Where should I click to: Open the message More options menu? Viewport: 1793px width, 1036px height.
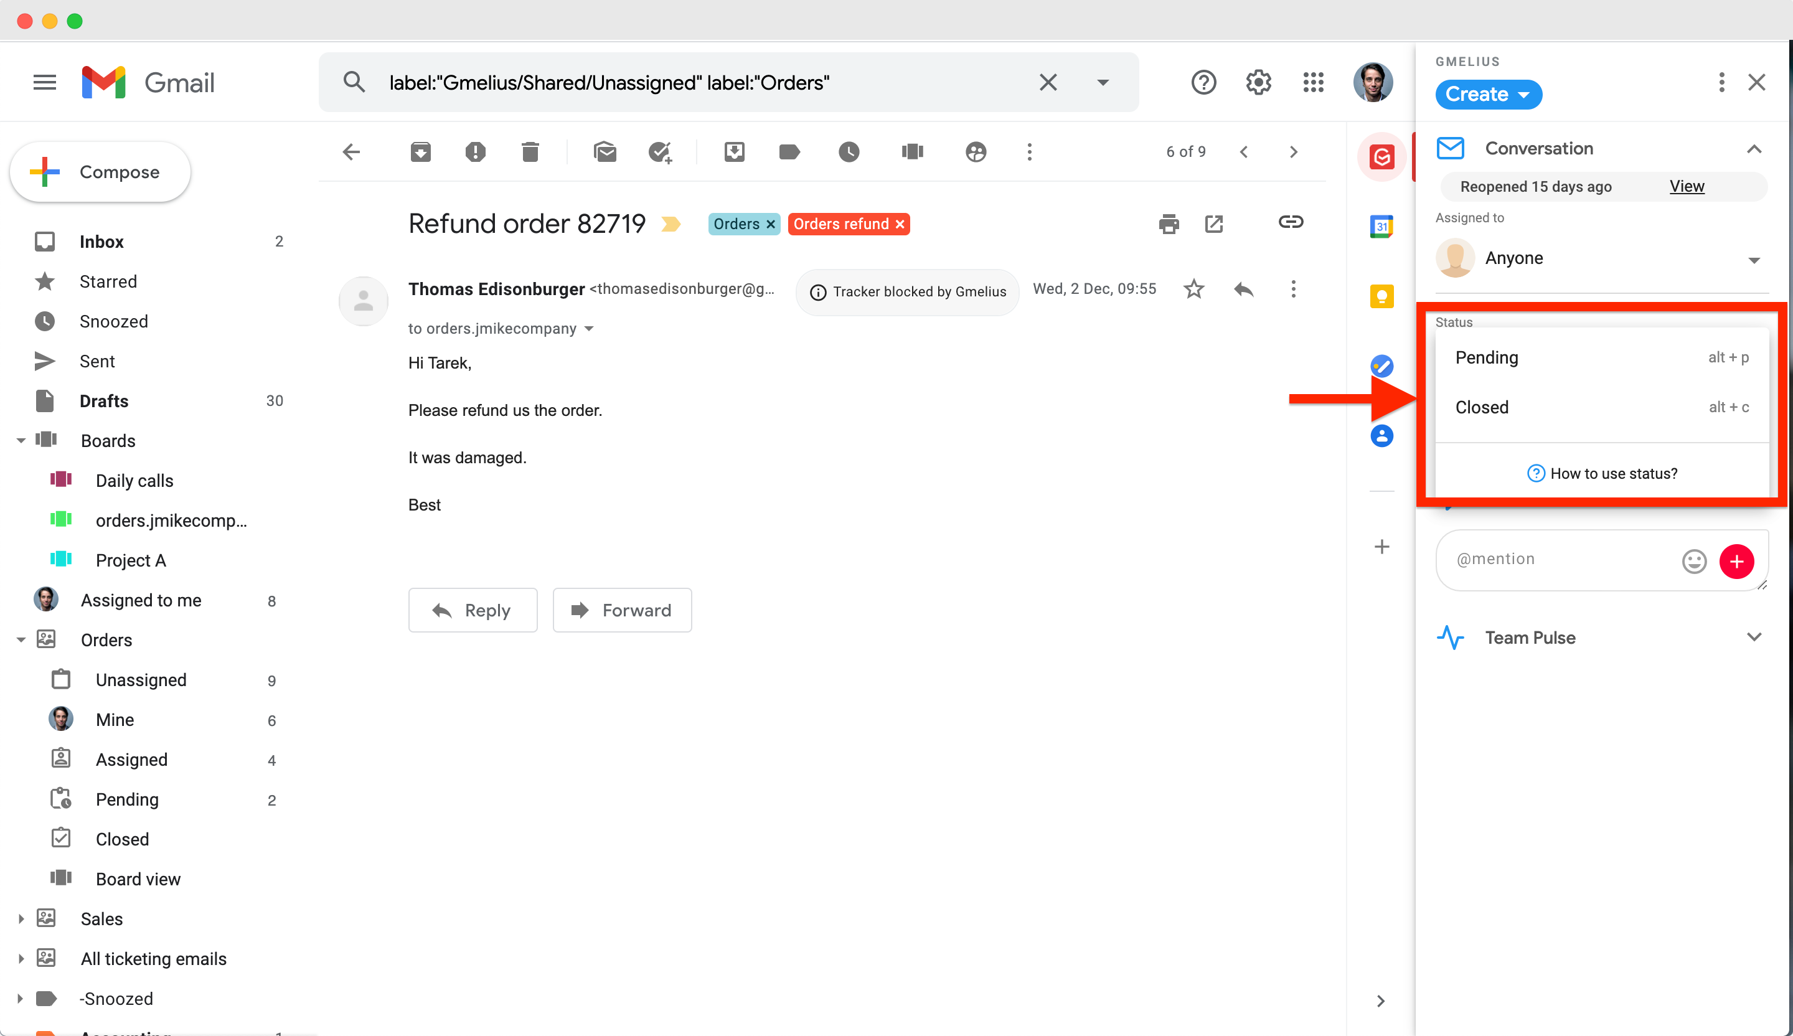click(x=1293, y=289)
